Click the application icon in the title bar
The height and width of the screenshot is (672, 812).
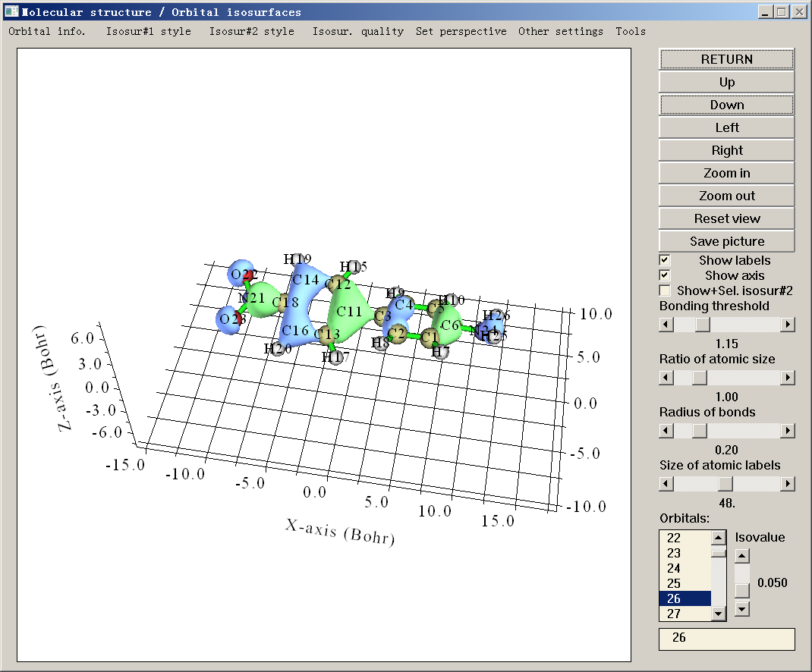point(11,11)
